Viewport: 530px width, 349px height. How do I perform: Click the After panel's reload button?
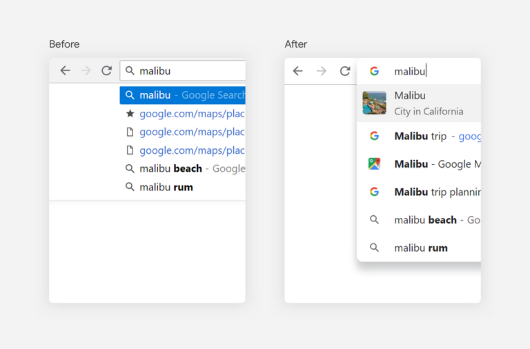345,71
